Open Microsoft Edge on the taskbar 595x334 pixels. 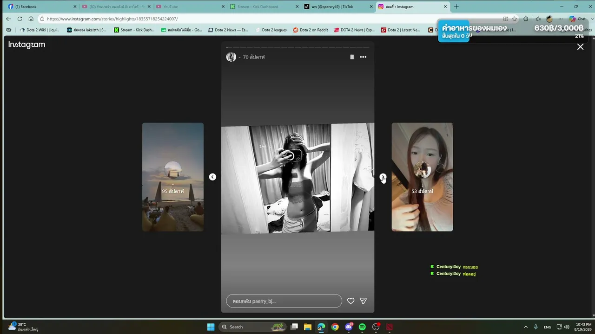(321, 327)
